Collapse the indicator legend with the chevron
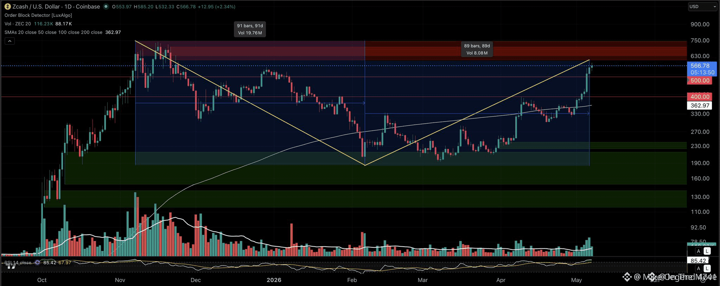Screen dimensions: 720x286 point(10,41)
